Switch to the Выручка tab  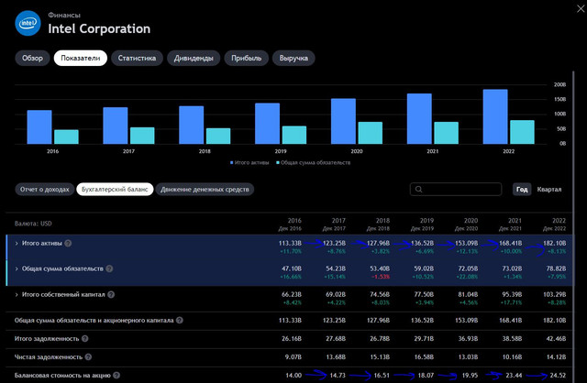pyautogui.click(x=293, y=58)
